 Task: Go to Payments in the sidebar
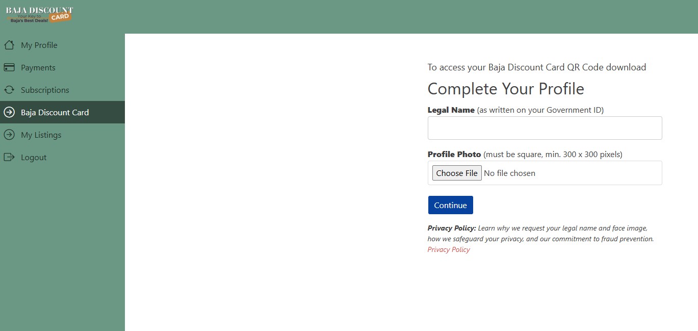point(62,67)
